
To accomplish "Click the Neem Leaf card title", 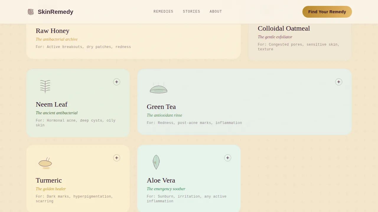I will 52,104.
